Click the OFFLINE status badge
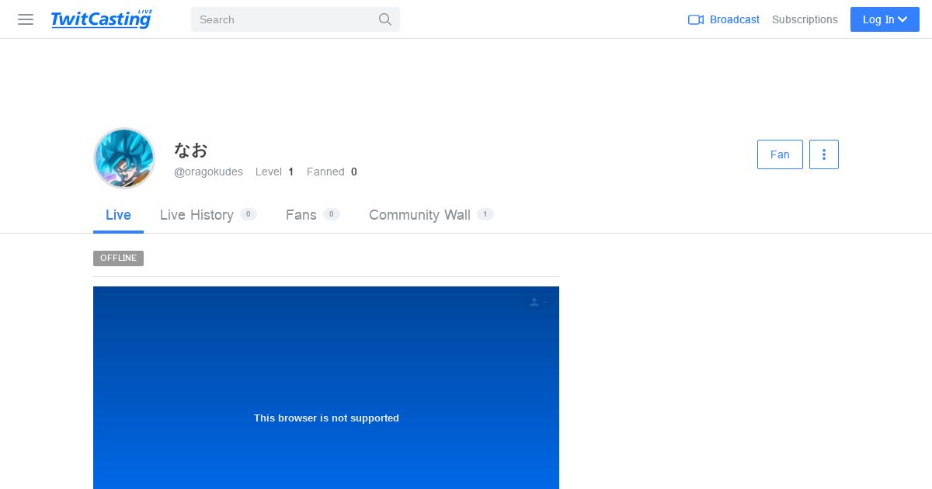The width and height of the screenshot is (932, 489). (118, 258)
